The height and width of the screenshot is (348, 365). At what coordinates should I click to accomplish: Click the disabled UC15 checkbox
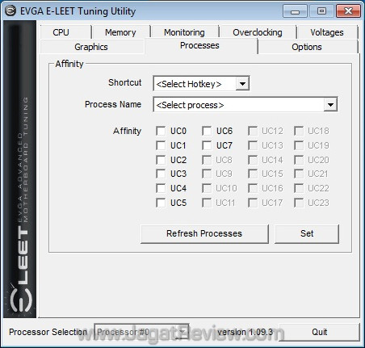point(253,174)
